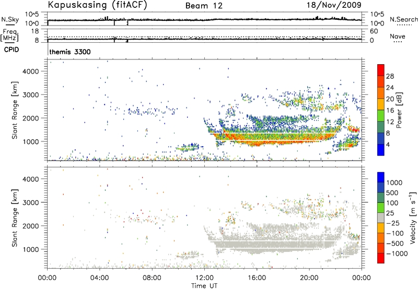418x289 pixels.
Task: Pick the Power colorbar segment between 20 and 24
Action: click(381, 93)
